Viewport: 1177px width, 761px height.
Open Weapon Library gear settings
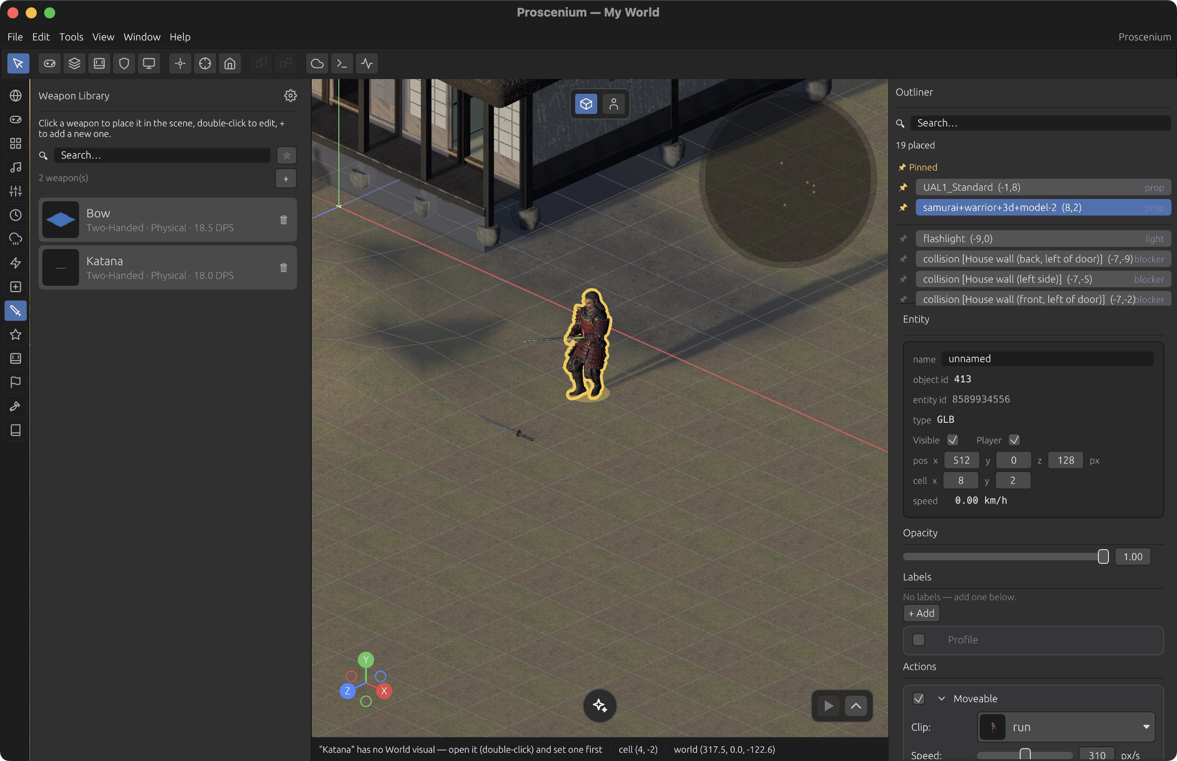pos(291,96)
